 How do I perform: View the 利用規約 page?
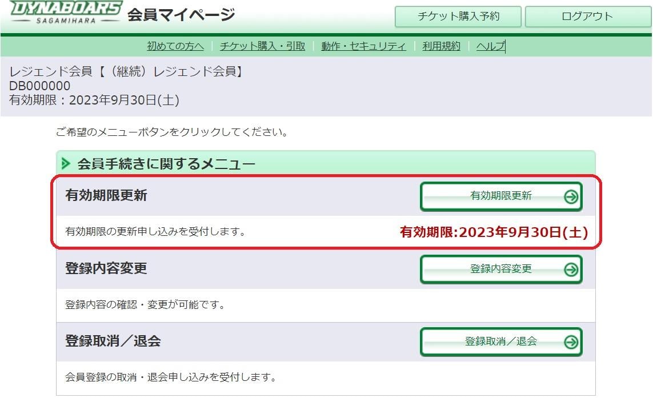[441, 46]
